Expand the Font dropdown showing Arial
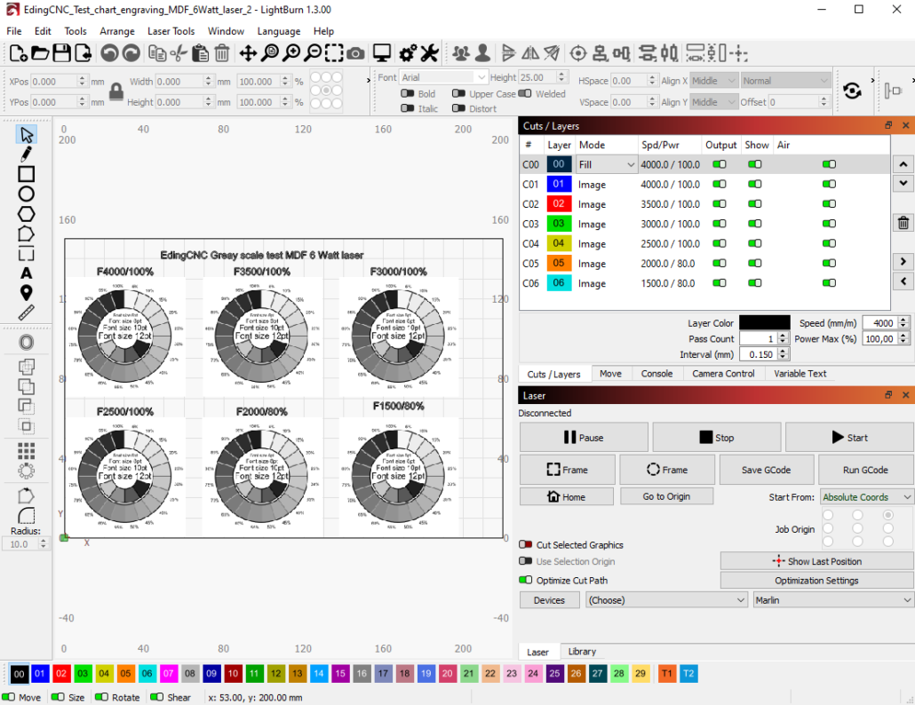 [x=443, y=78]
